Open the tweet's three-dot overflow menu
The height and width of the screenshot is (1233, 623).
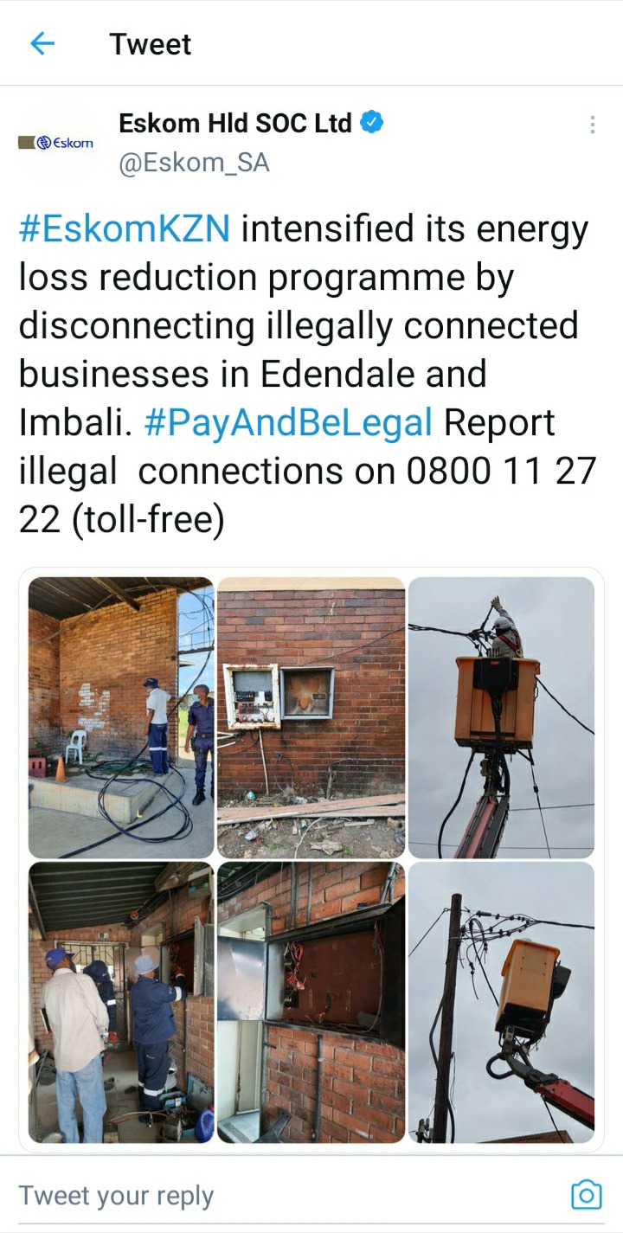click(592, 125)
